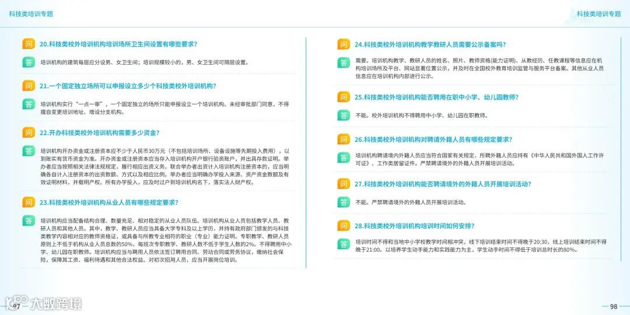
Task: Click left page header 科技类培训专题
Action: click(x=31, y=13)
